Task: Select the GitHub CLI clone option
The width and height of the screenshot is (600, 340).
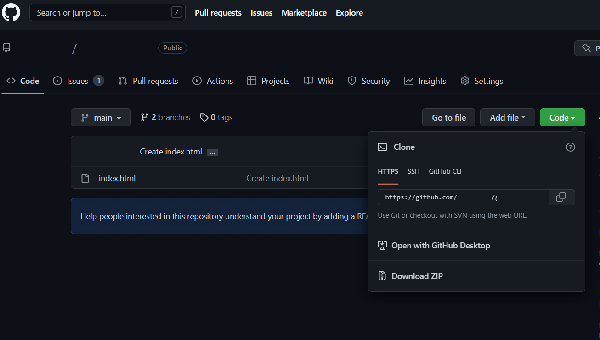Action: tap(445, 171)
